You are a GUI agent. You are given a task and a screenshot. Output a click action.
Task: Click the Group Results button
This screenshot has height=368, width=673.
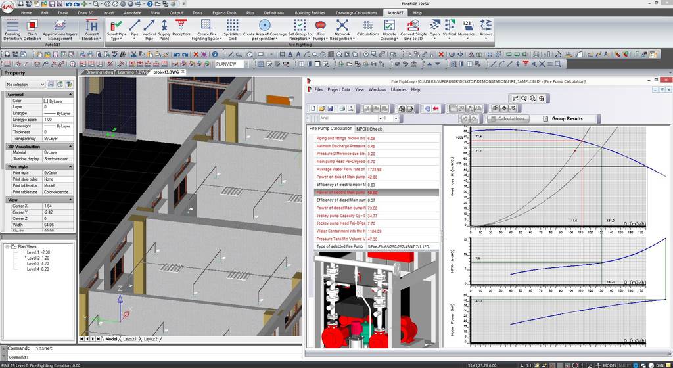(x=567, y=118)
